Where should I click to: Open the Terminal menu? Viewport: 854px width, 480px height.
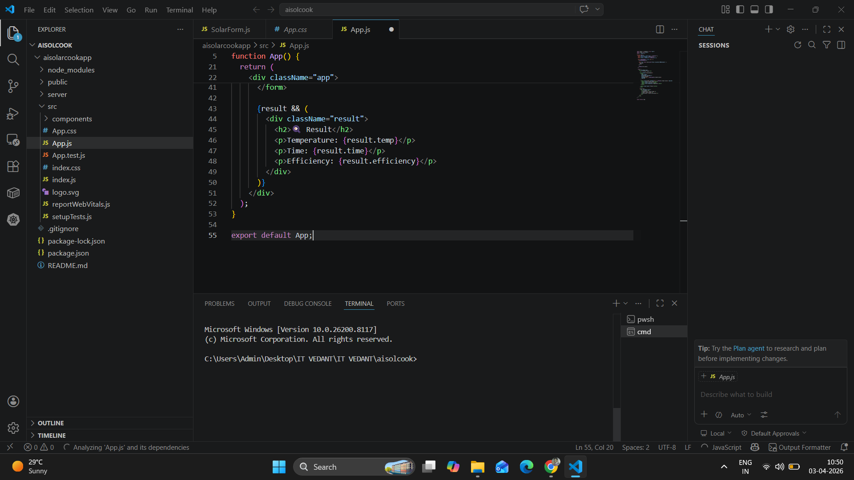[179, 10]
